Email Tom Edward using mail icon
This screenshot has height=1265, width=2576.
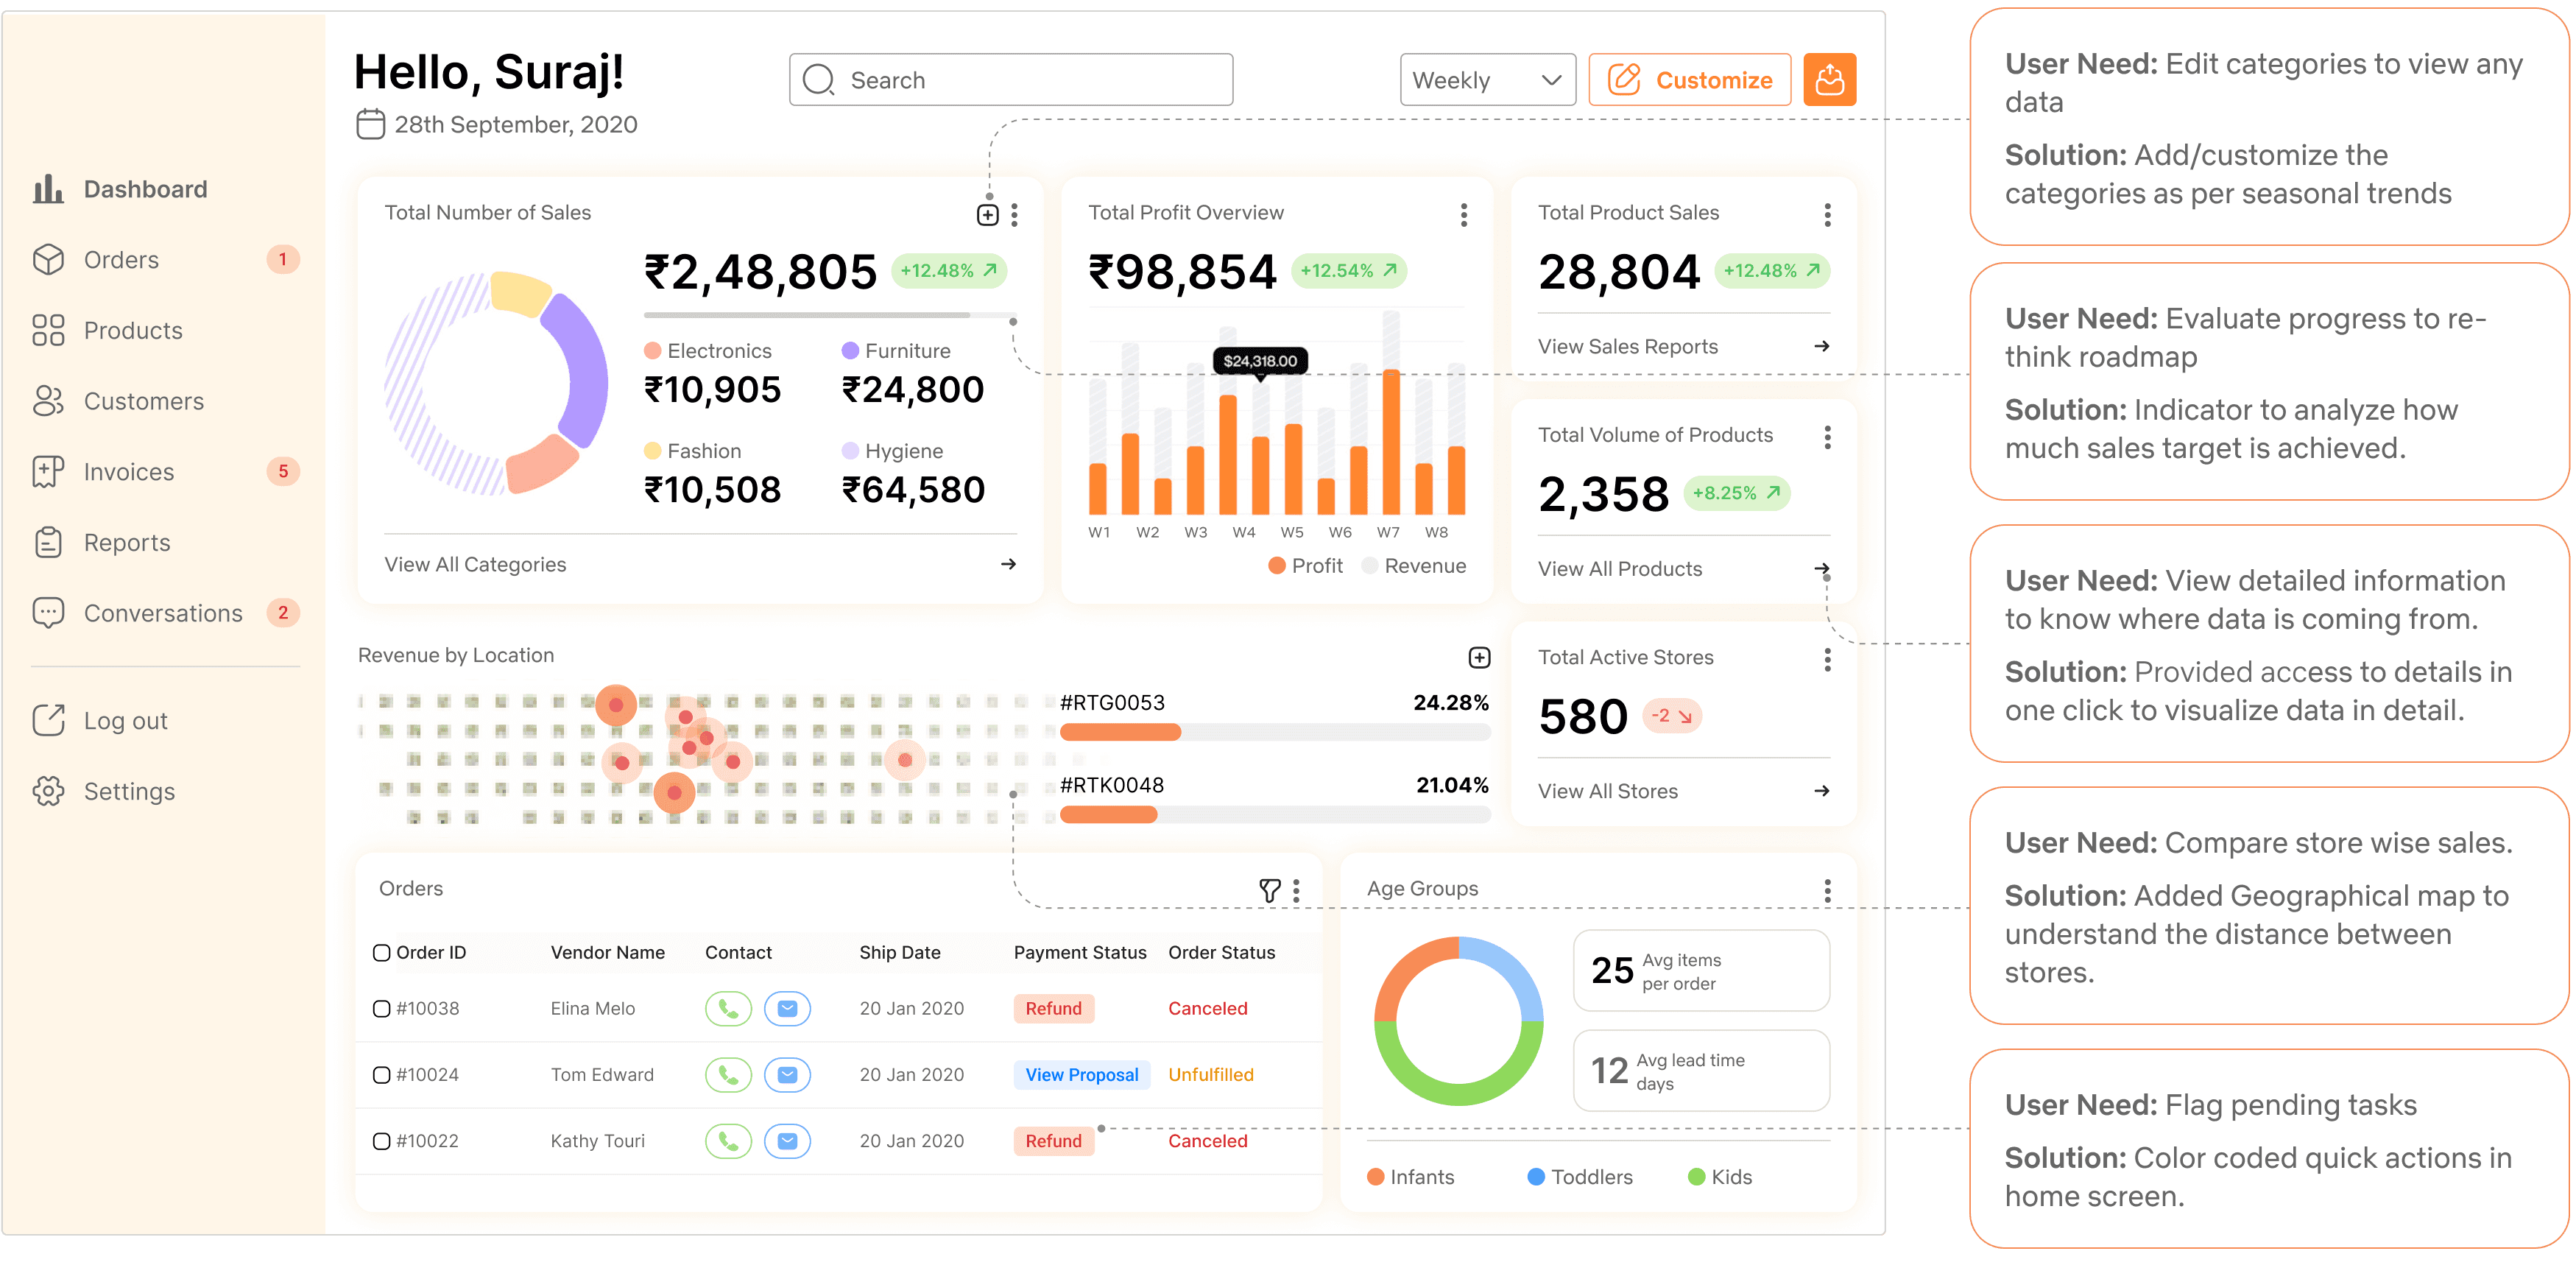[787, 1075]
